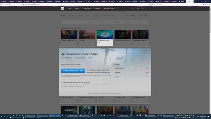Expand the My Collection heading dropdown
The image size is (211, 119).
point(72,28)
